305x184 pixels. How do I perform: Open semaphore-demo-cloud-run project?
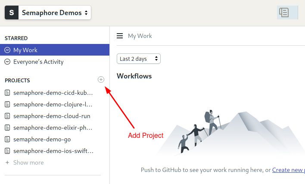52,116
